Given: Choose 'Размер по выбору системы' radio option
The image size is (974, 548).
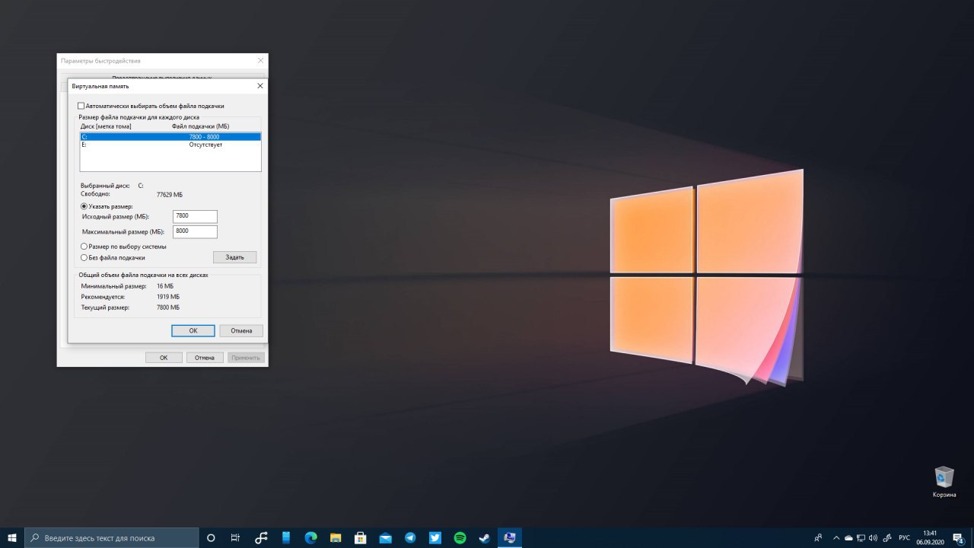Looking at the screenshot, I should click(x=84, y=247).
